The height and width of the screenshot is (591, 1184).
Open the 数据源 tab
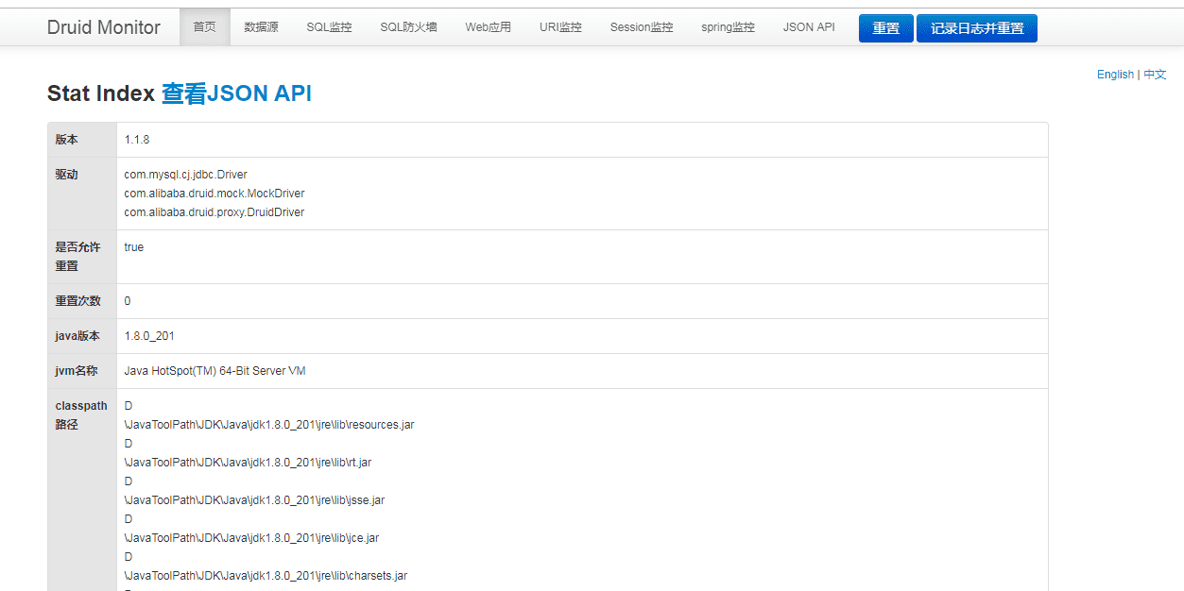click(261, 27)
